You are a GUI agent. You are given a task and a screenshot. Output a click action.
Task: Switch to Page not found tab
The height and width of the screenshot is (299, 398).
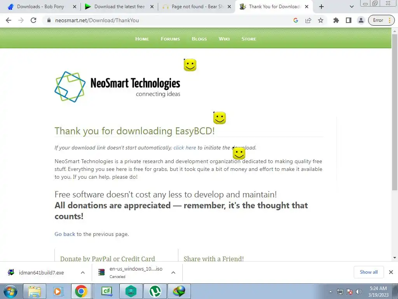point(197,7)
